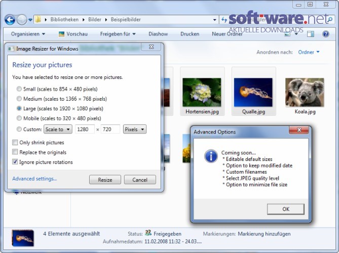Image resolution: width=339 pixels, height=253 pixels.
Task: Select the Qualle.jpg jellyfish thumbnail
Action: pos(253,93)
